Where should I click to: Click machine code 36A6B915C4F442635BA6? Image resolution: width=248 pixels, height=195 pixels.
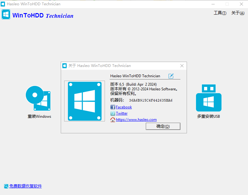tap(151, 100)
